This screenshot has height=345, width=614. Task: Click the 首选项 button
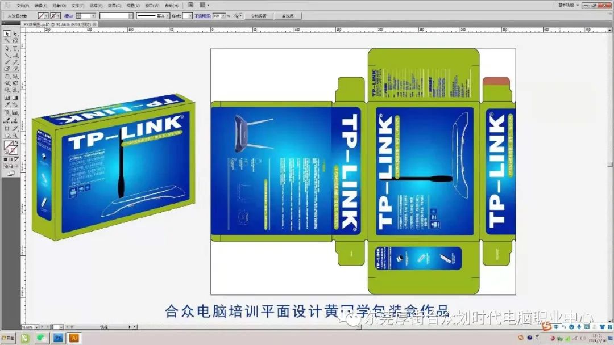coord(288,16)
